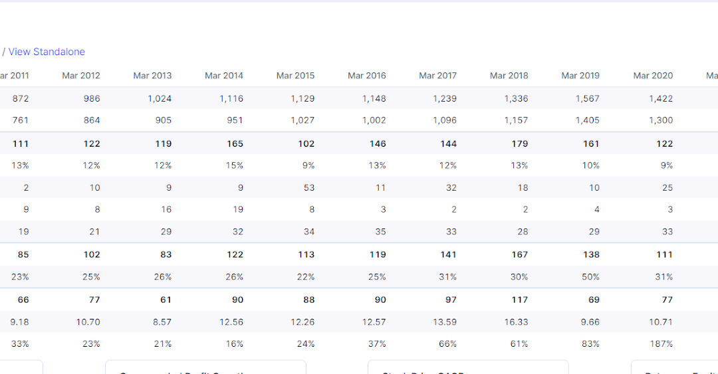Click the 187% cell
The height and width of the screenshot is (374, 718).
661,344
